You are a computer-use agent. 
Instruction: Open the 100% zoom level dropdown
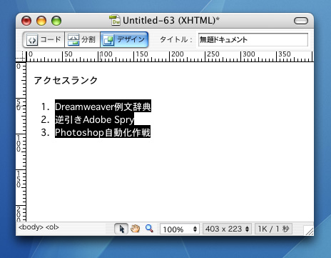click(180, 229)
